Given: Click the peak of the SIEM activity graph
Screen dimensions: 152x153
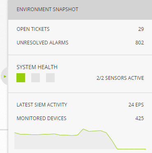Looking at the screenshot, I should (83, 129).
